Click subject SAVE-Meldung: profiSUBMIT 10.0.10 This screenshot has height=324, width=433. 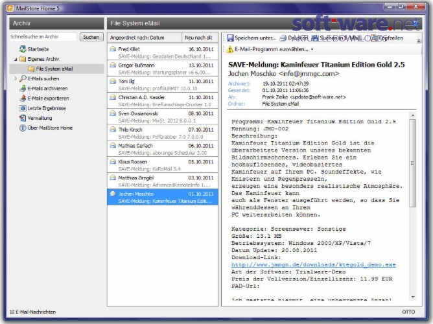tap(158, 89)
